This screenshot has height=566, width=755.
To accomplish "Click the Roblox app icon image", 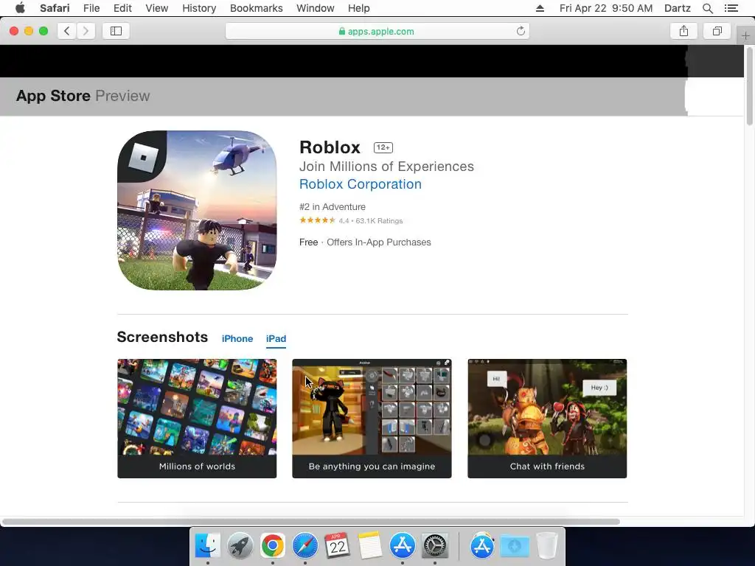I will click(197, 210).
